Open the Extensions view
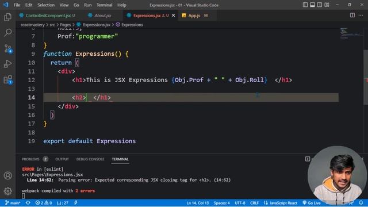 [7, 80]
